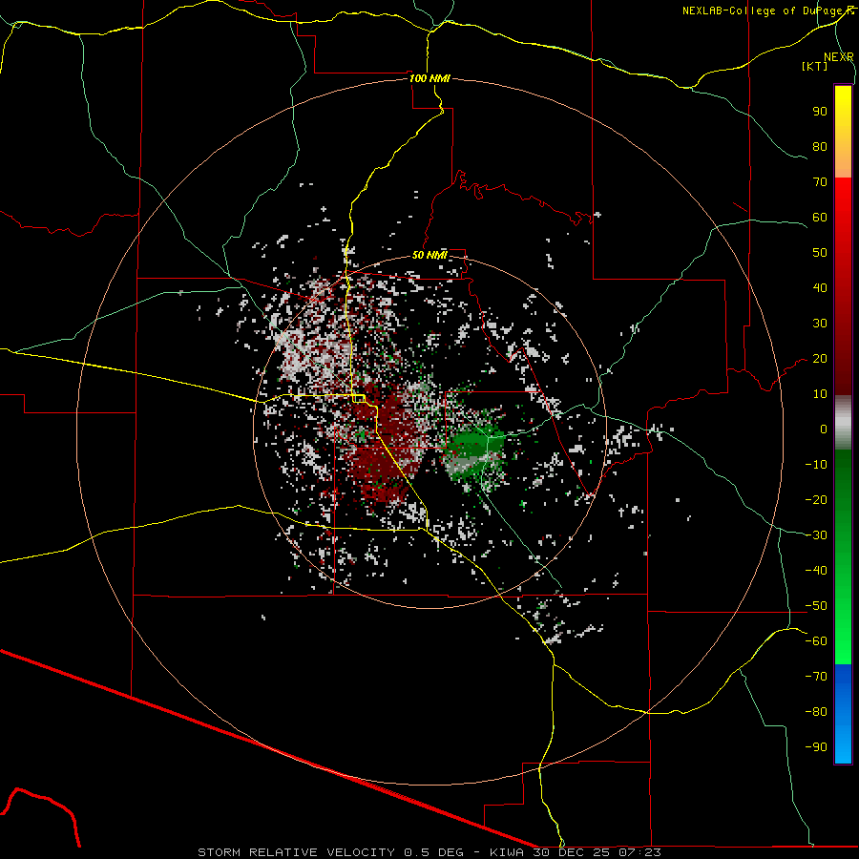Click the -90 scale value

click(816, 747)
